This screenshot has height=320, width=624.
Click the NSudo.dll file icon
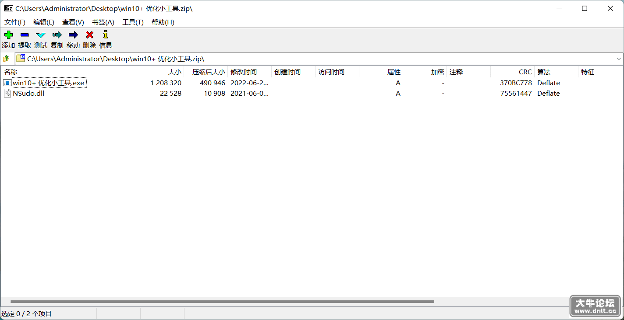(7, 93)
